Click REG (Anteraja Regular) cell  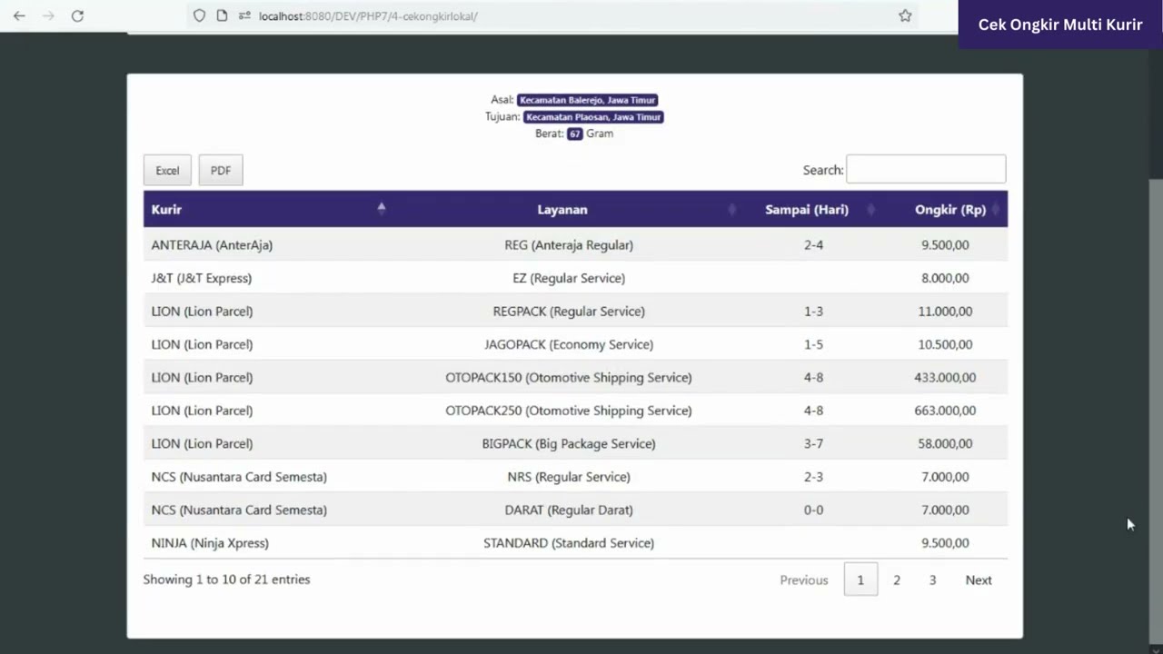(569, 244)
